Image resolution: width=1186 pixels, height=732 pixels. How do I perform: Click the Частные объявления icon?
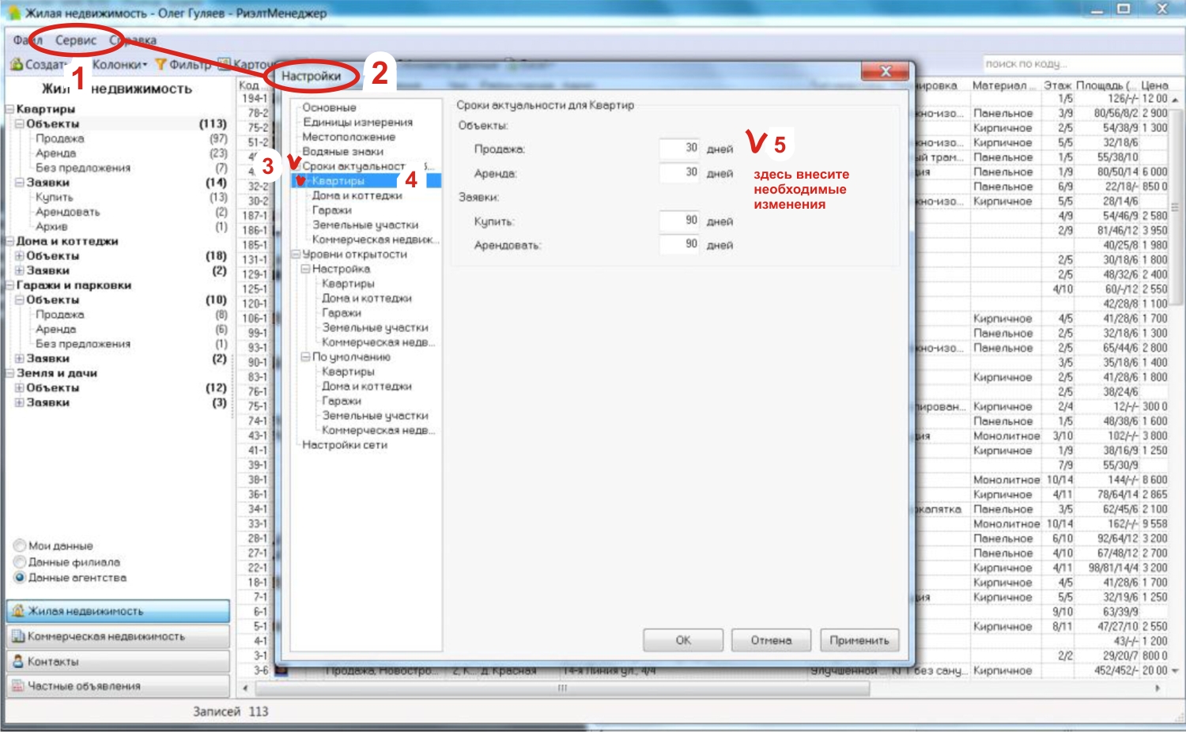(x=17, y=686)
